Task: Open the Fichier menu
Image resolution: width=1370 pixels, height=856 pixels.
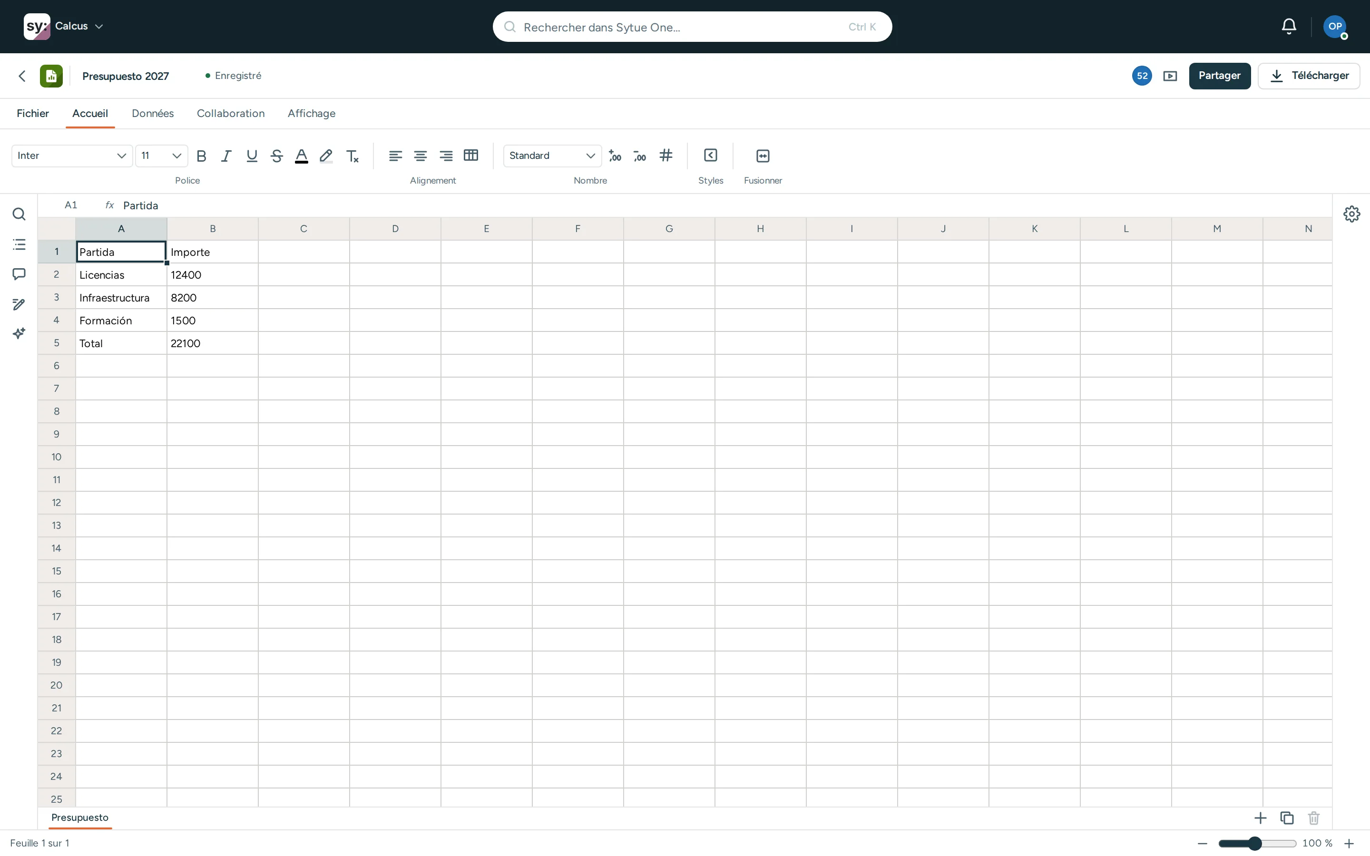Action: click(x=33, y=113)
